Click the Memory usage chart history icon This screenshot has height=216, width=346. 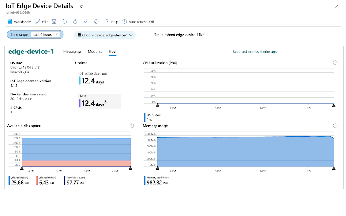(335, 126)
